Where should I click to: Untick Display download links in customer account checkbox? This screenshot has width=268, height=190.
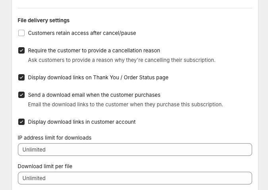pos(21,122)
